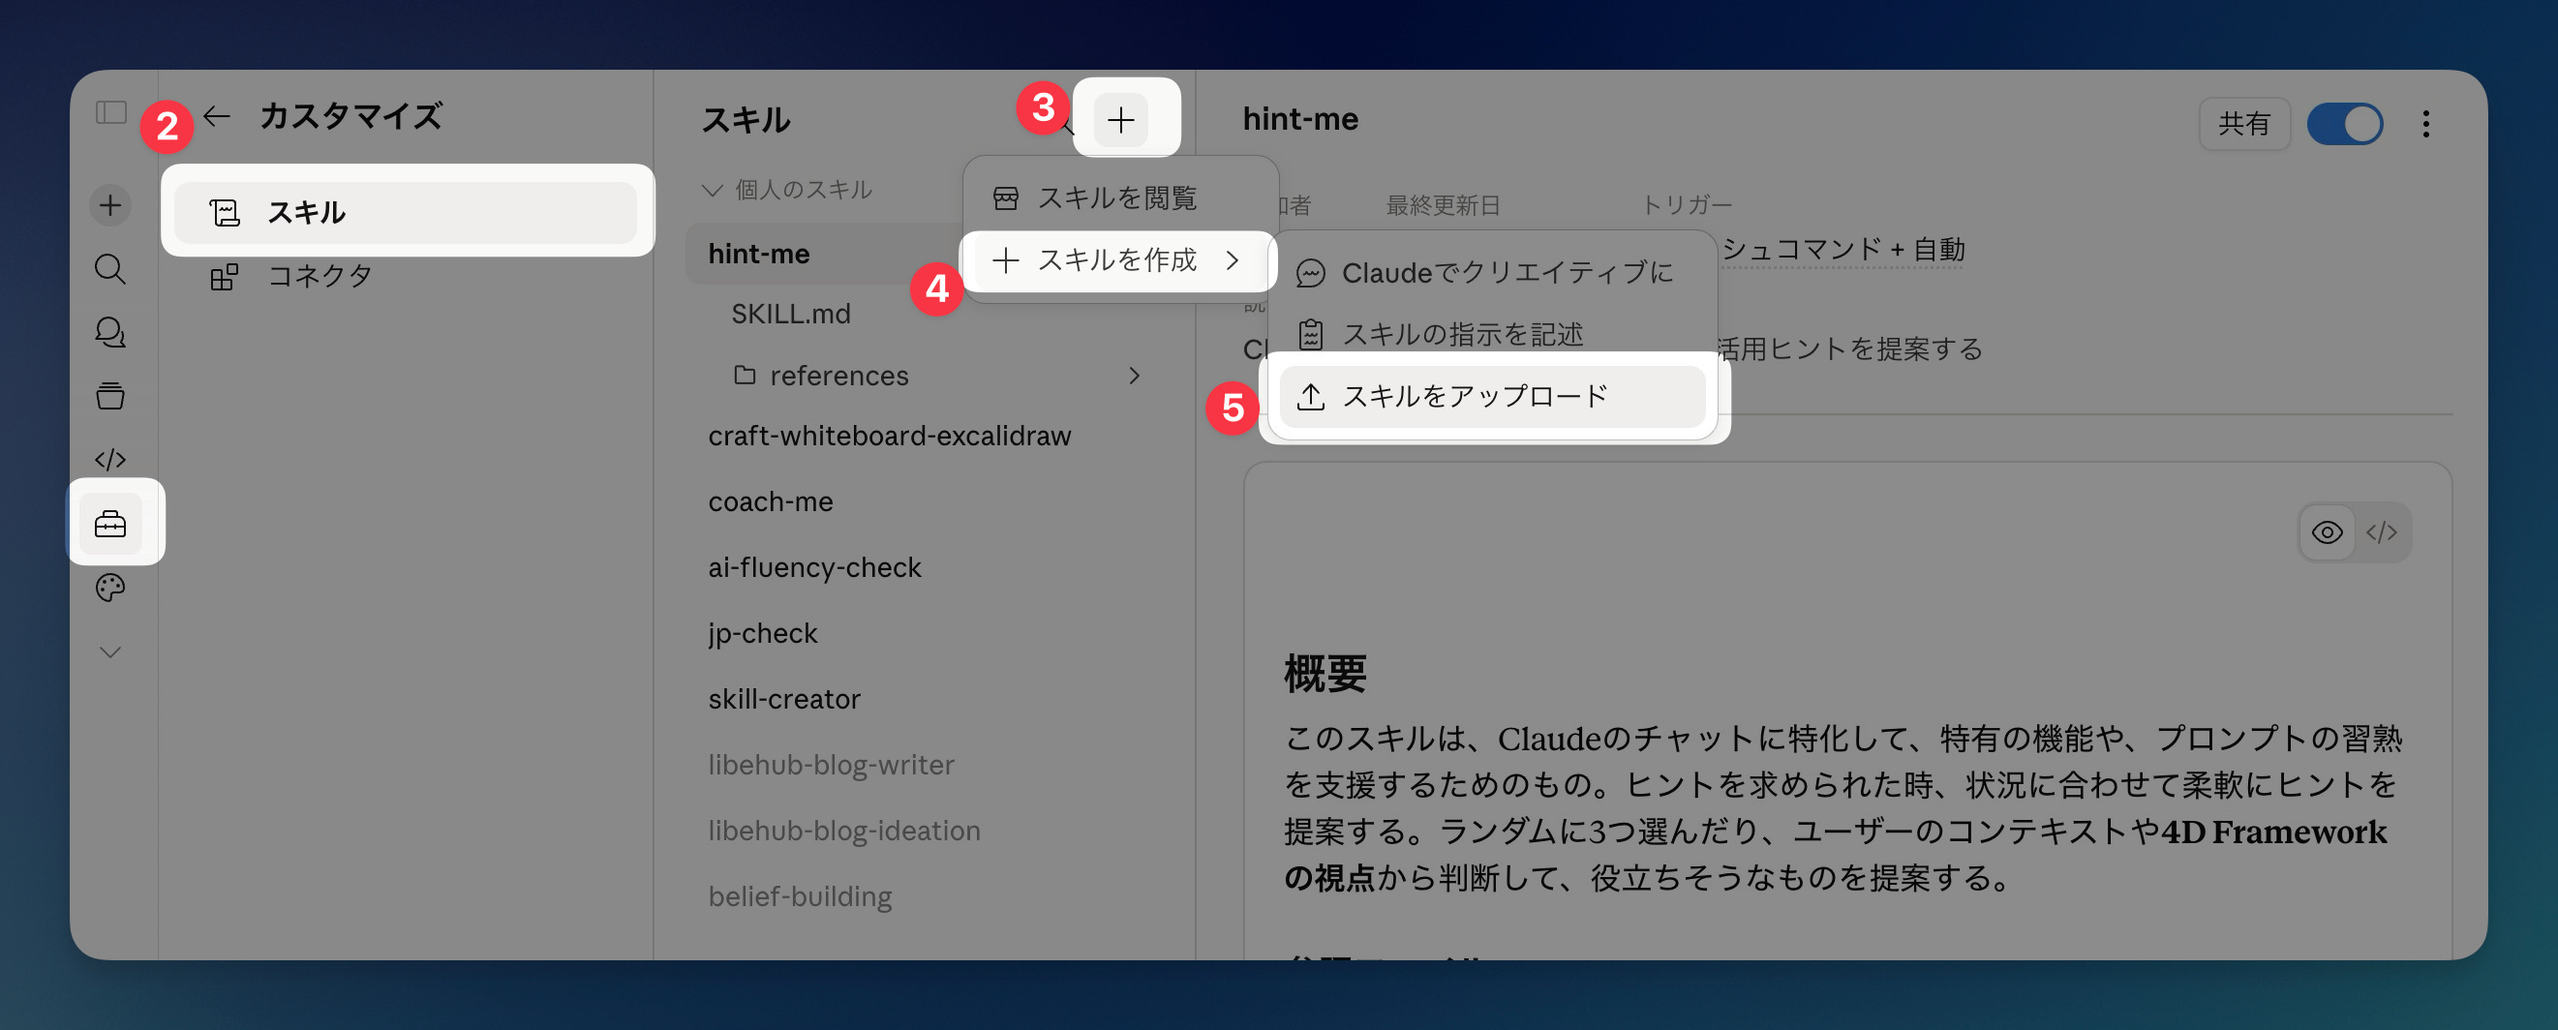The width and height of the screenshot is (2558, 1030).
Task: Open search from the left sidebar
Action: (x=110, y=269)
